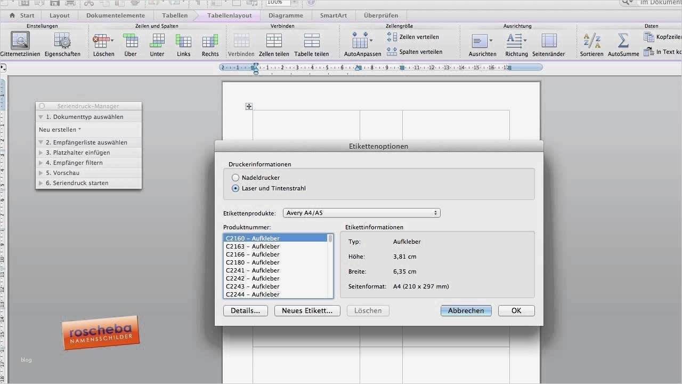Click the Verbinden merge cells icon

(x=241, y=41)
